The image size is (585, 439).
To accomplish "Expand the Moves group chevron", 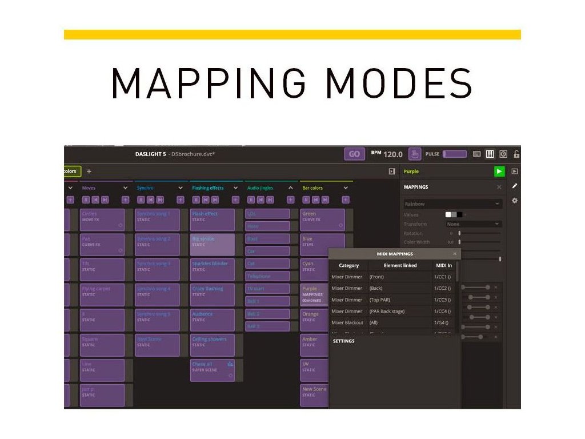I will coord(125,187).
